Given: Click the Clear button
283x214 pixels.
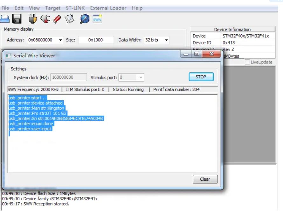Looking at the screenshot, I should pos(205,179).
